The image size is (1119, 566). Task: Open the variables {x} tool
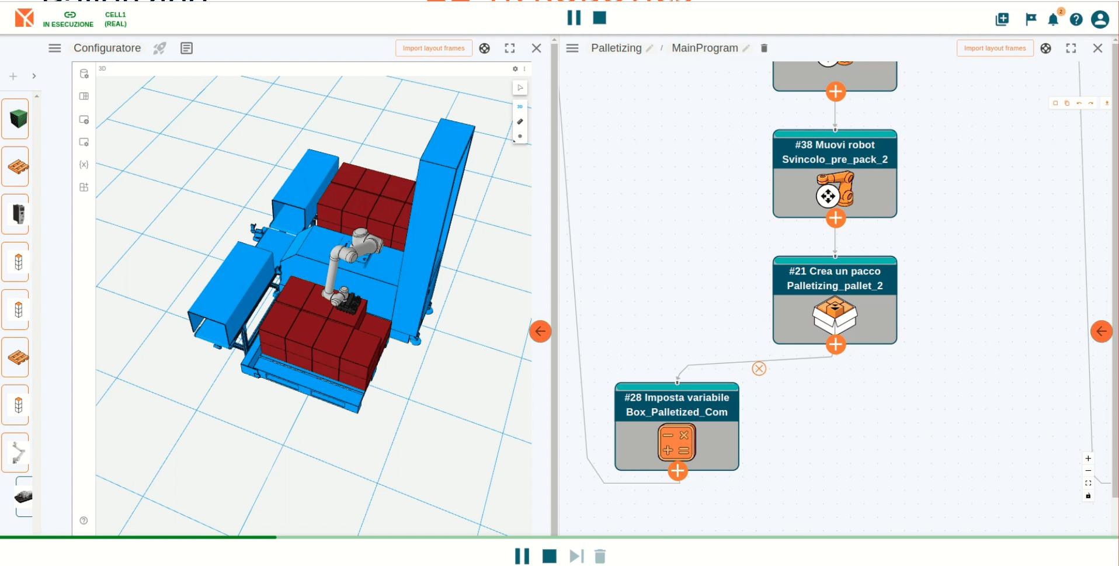click(x=84, y=165)
